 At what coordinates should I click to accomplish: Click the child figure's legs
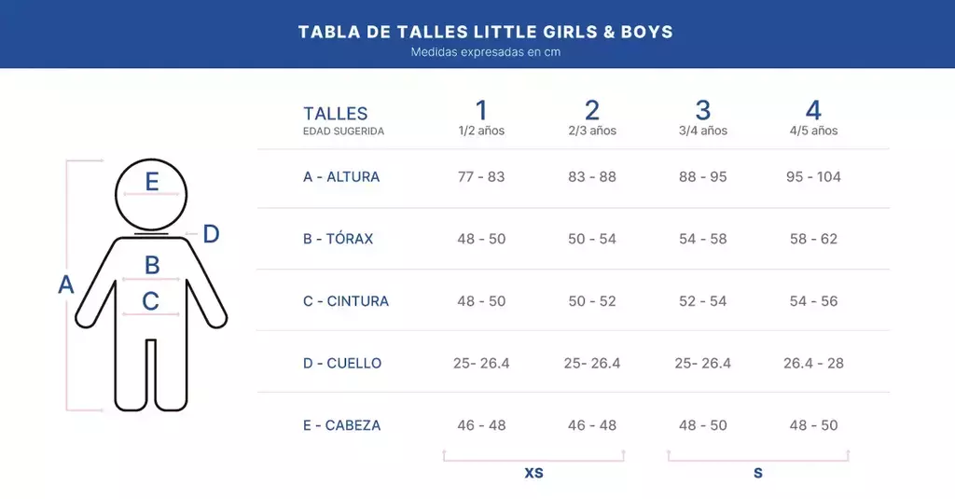tap(150, 373)
